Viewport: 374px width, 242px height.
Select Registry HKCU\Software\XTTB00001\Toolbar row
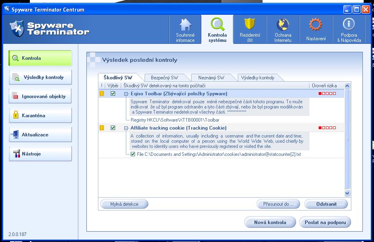pos(175,120)
